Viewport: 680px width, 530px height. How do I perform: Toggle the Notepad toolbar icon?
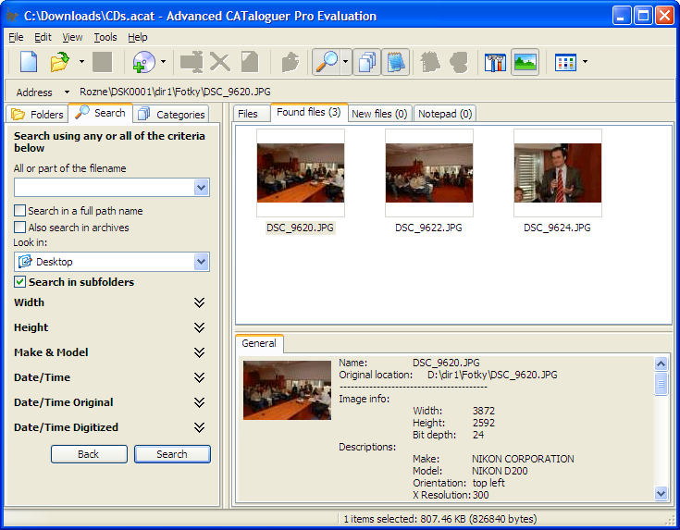coord(396,62)
